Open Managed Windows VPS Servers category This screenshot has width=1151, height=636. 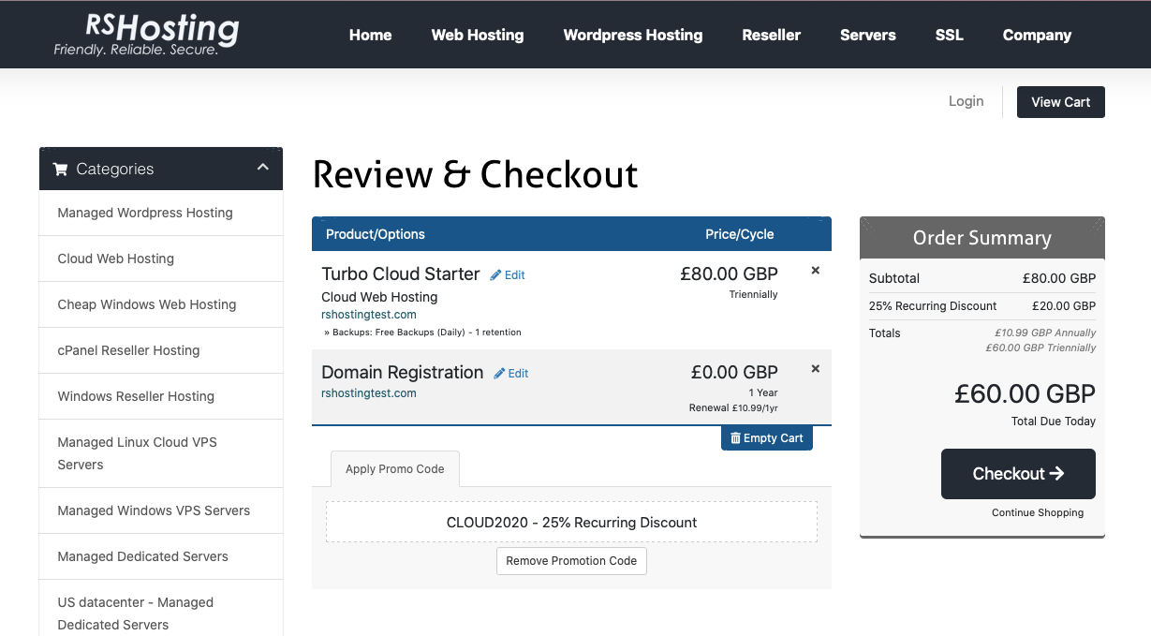click(161, 510)
